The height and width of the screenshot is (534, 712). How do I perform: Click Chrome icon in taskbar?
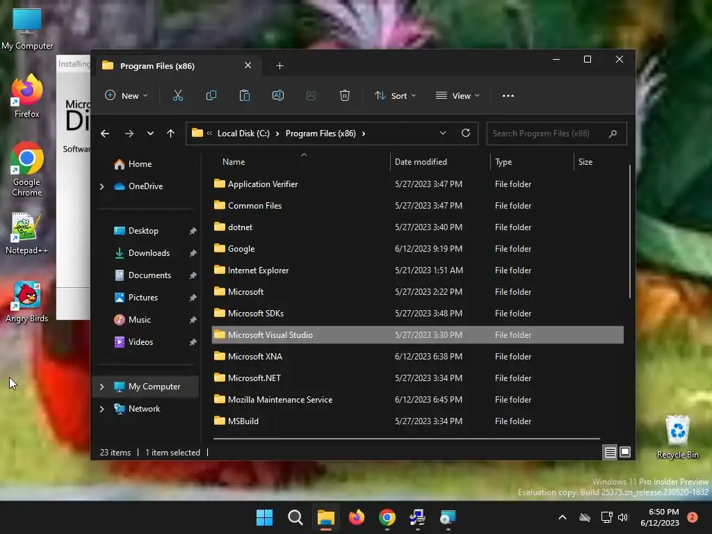click(387, 517)
